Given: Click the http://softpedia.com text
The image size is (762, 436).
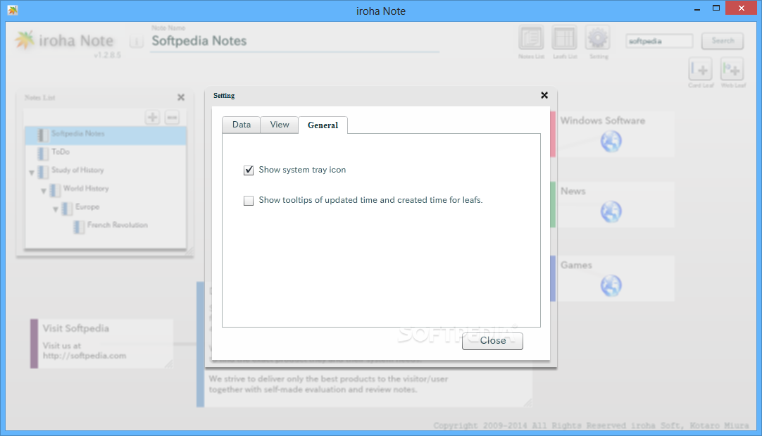Looking at the screenshot, I should (85, 356).
